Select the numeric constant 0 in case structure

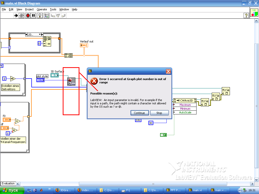(39, 43)
